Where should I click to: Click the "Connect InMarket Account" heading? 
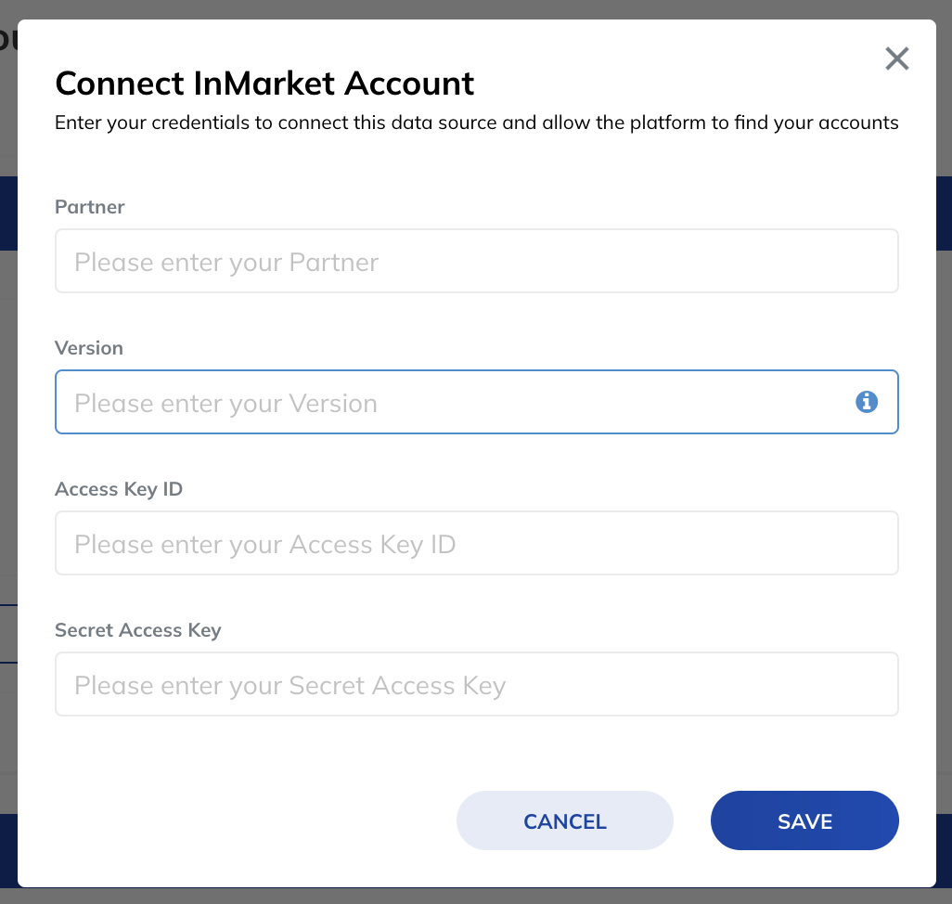[264, 84]
